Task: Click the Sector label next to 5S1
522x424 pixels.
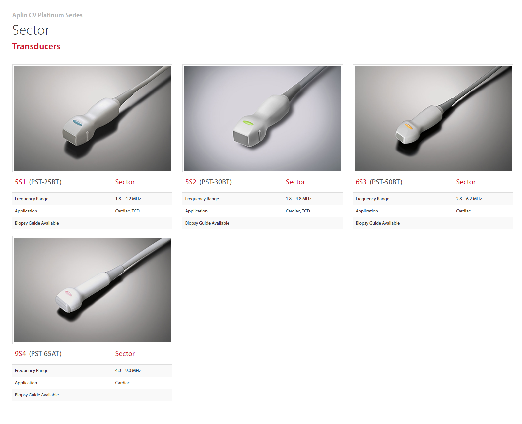Action: pyautogui.click(x=125, y=182)
